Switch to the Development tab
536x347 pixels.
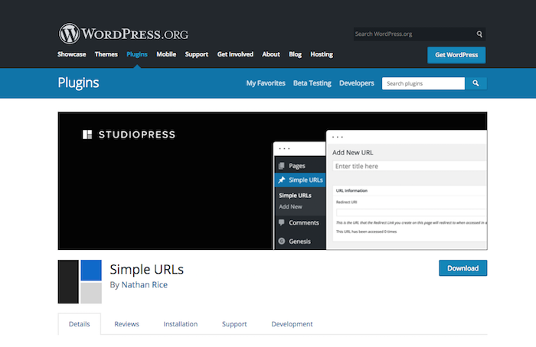[x=292, y=324]
